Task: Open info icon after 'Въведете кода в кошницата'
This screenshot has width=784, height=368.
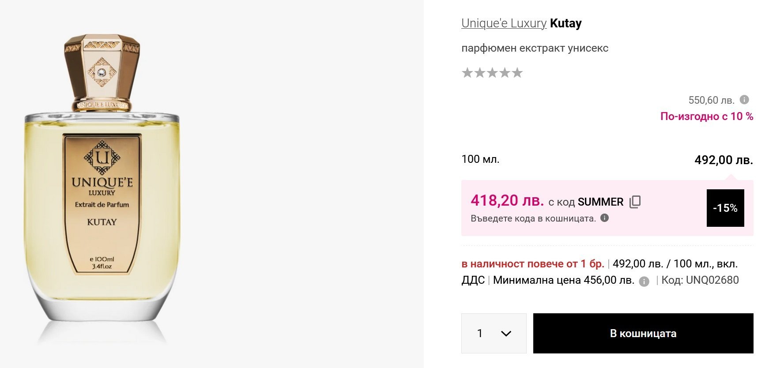Action: 605,218
